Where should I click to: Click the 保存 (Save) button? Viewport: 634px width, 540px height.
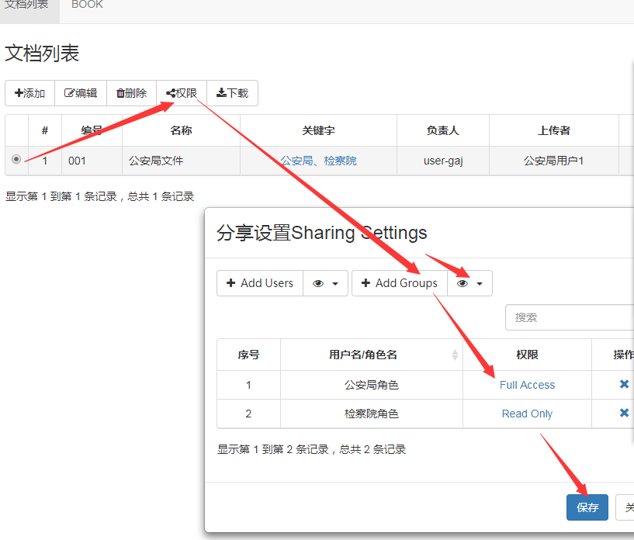pyautogui.click(x=587, y=507)
